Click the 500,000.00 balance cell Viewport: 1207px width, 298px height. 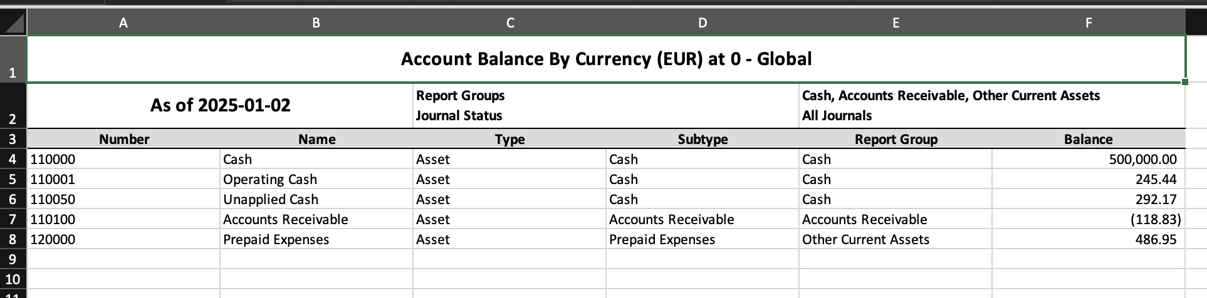1089,159
